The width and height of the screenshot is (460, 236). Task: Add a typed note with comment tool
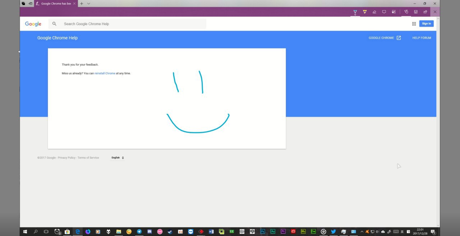pyautogui.click(x=384, y=12)
